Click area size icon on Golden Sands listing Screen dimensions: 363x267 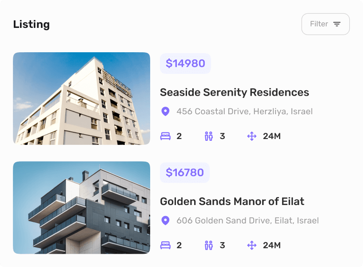pyautogui.click(x=252, y=245)
